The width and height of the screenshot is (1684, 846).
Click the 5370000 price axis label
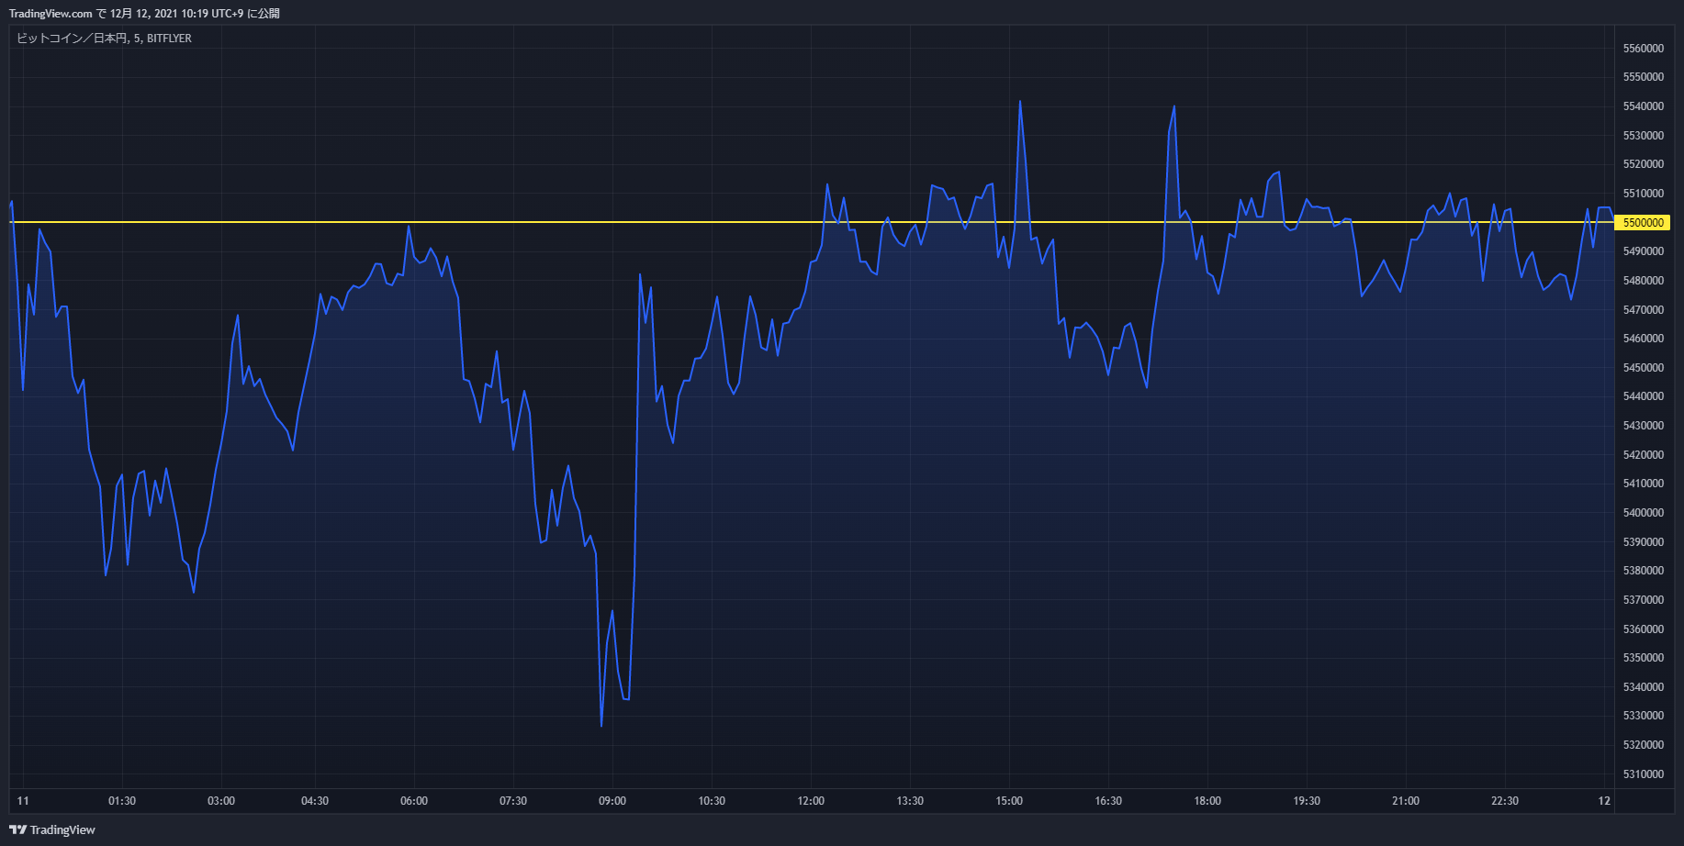tap(1644, 600)
